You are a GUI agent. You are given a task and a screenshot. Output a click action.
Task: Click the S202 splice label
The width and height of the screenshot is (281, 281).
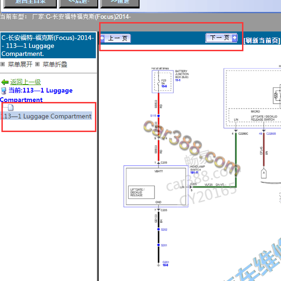tap(164, 230)
